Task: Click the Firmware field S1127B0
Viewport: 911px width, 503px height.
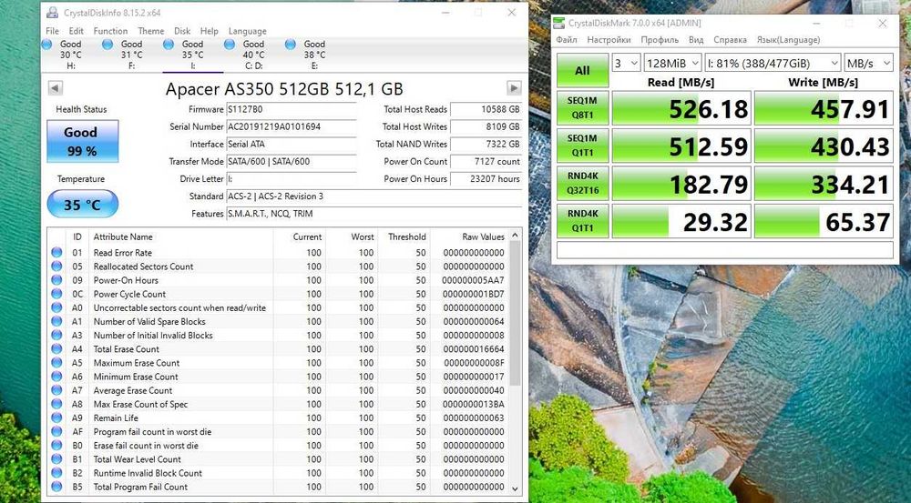Action: pos(292,109)
